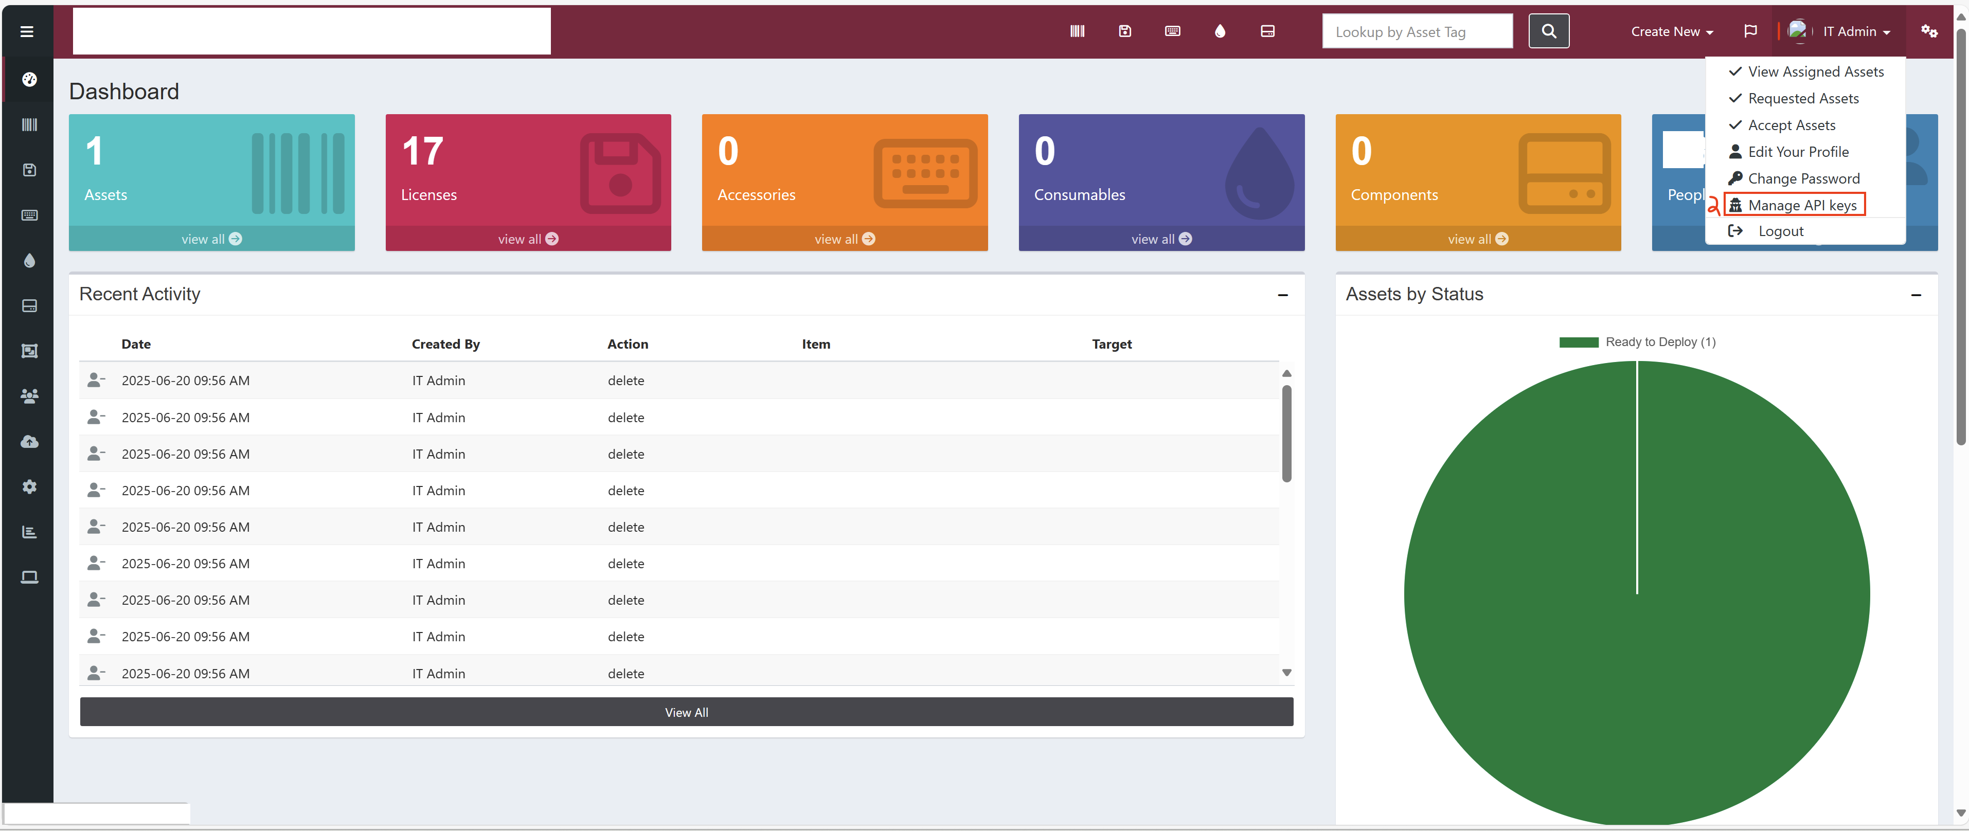Open Manage API keys from menu
The height and width of the screenshot is (831, 1969).
pyautogui.click(x=1805, y=206)
